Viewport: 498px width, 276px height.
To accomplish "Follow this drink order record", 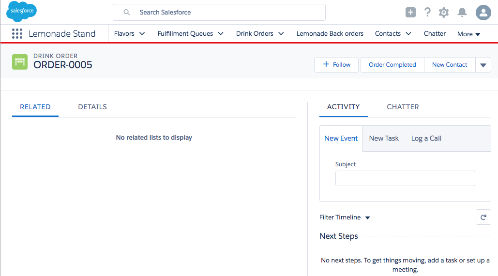I will pos(336,65).
